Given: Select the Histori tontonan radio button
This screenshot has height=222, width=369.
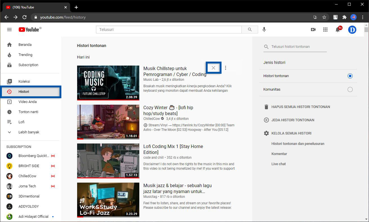Looking at the screenshot, I should 350,76.
